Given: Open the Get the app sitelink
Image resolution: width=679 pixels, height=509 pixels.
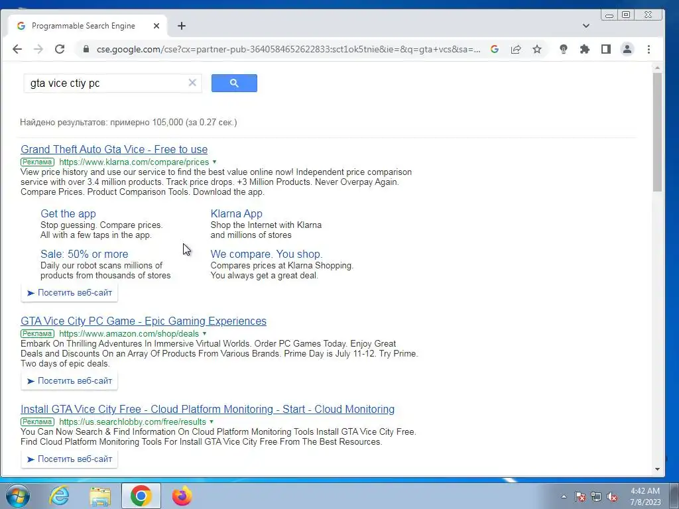Looking at the screenshot, I should pos(68,213).
